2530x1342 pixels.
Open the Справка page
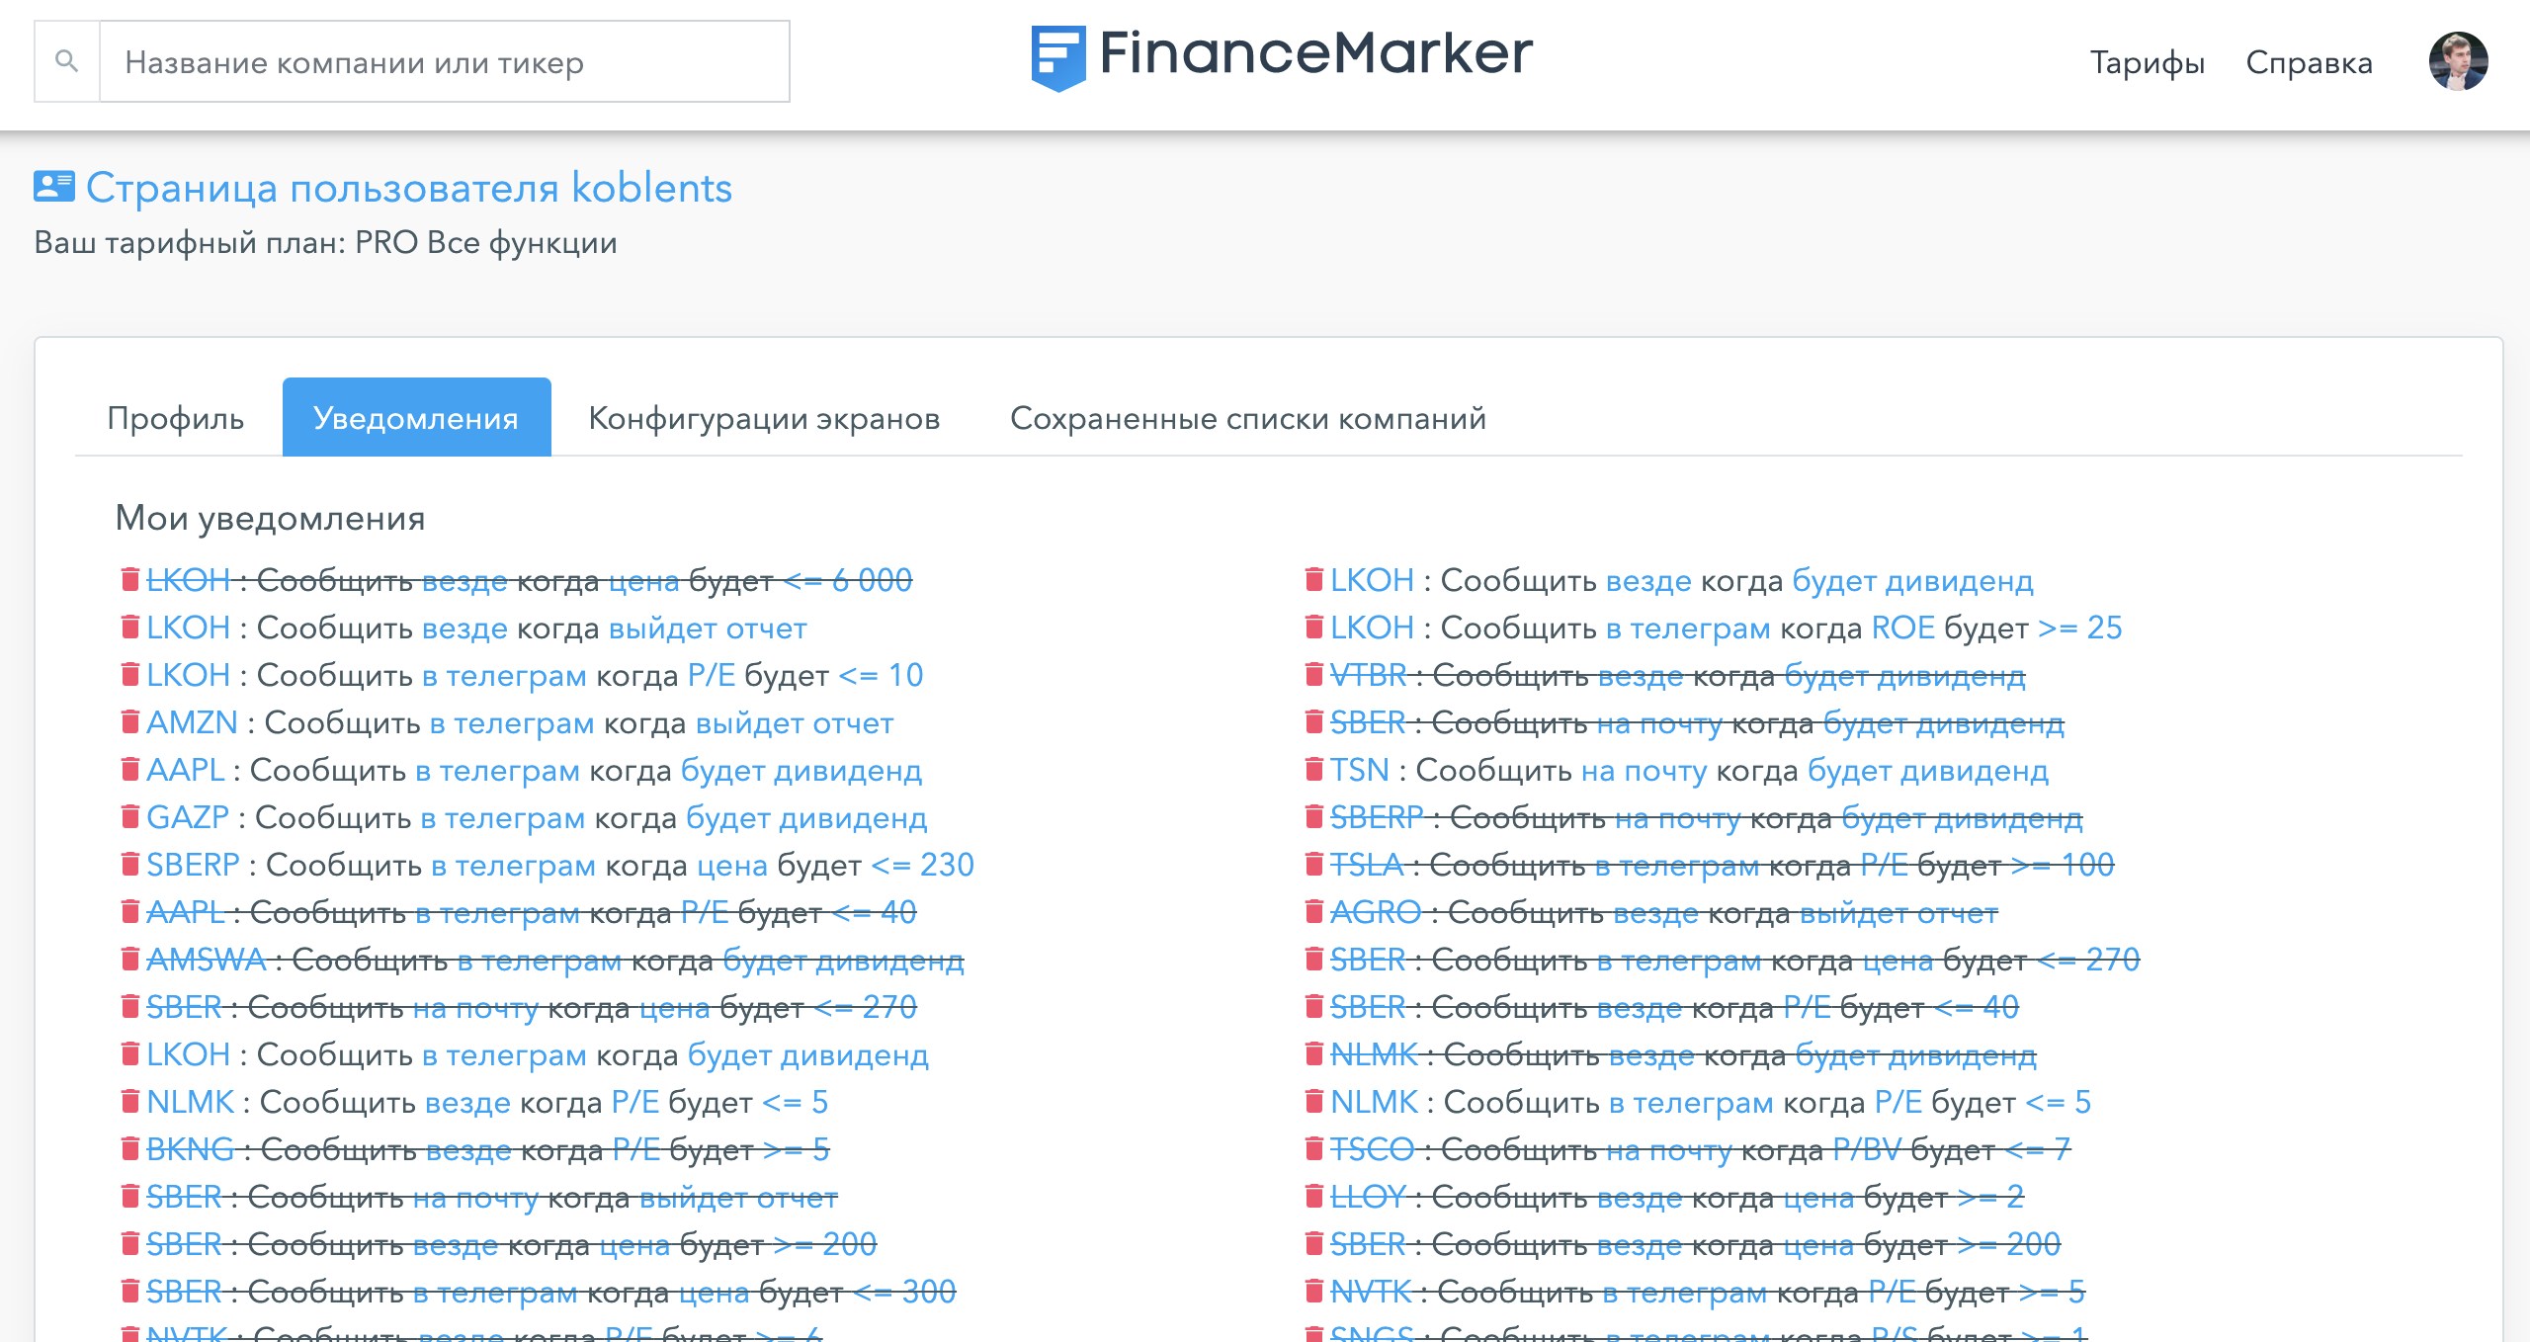tap(2309, 62)
